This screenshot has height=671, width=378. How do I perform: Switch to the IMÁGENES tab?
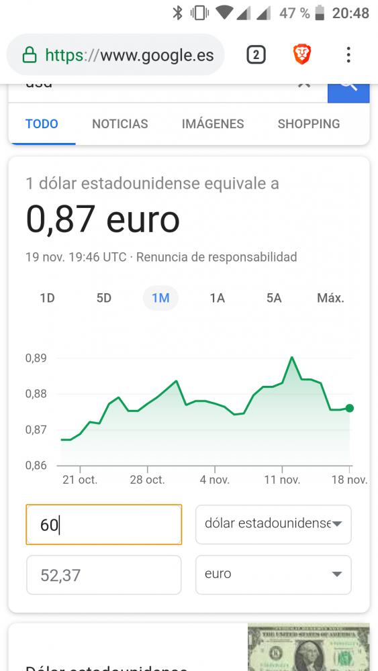coord(213,124)
